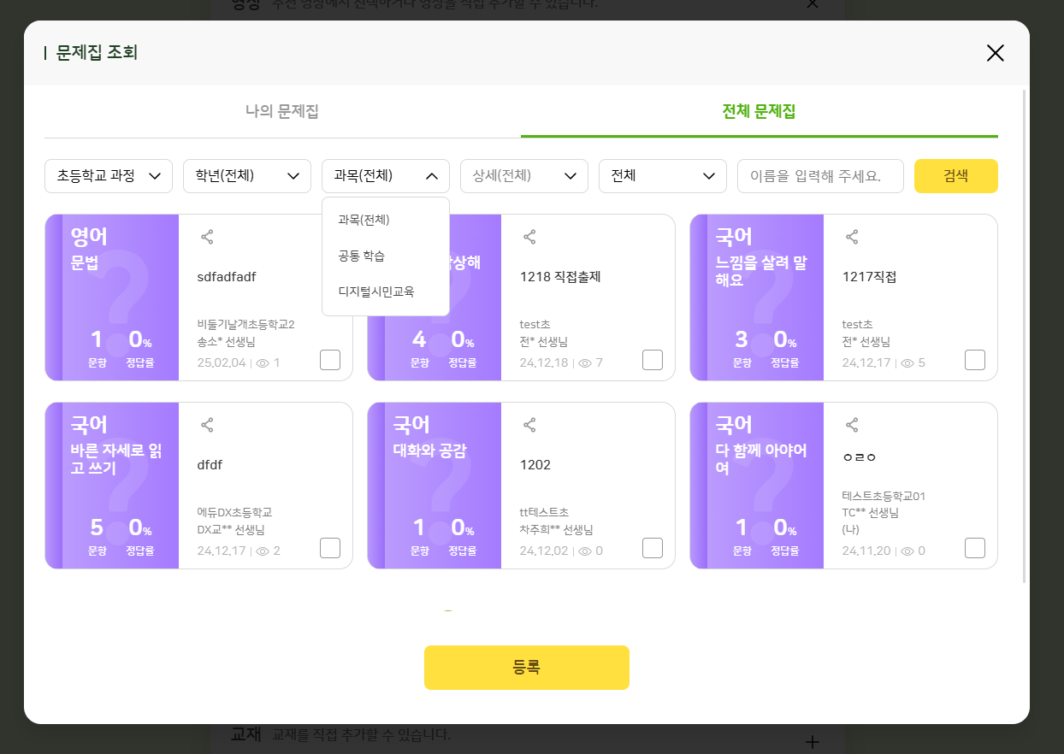Image resolution: width=1064 pixels, height=754 pixels.
Task: Click the name search input field
Action: (x=820, y=176)
